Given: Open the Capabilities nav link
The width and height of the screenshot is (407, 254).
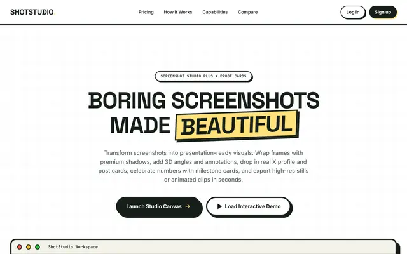Looking at the screenshot, I should 215,12.
